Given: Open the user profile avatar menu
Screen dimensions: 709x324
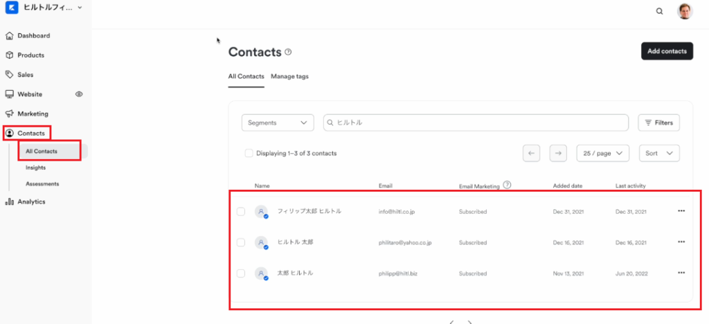Looking at the screenshot, I should pyautogui.click(x=685, y=11).
